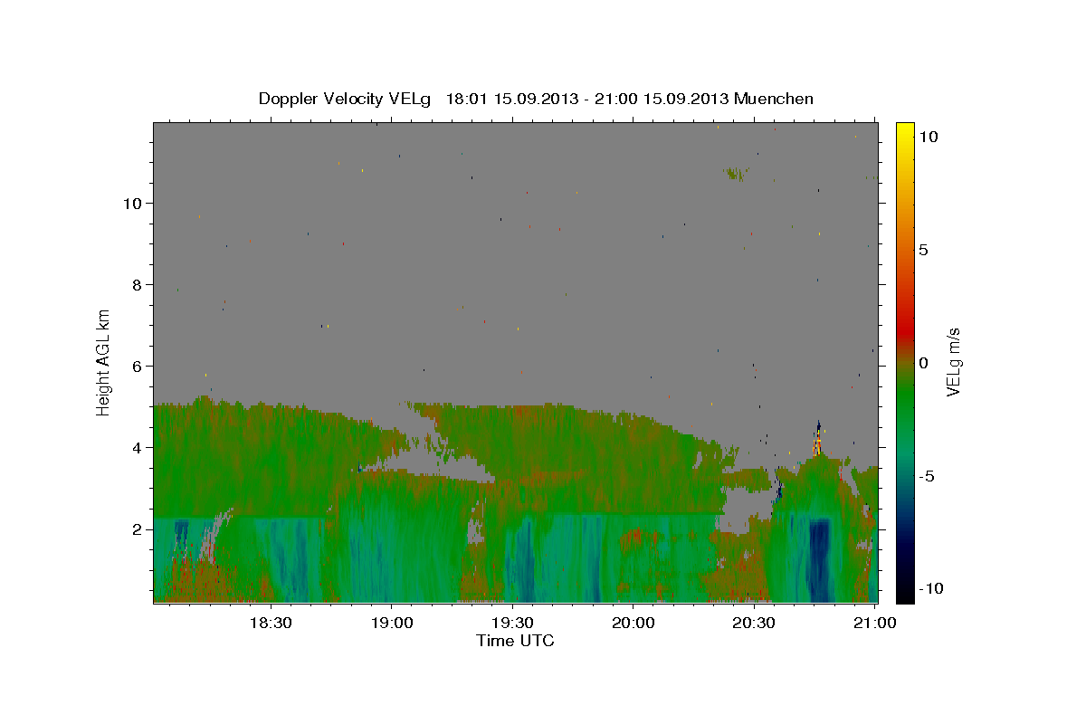The width and height of the screenshot is (1086, 724).
Task: Click the 'Height AGL km' axis label
Action: click(104, 361)
